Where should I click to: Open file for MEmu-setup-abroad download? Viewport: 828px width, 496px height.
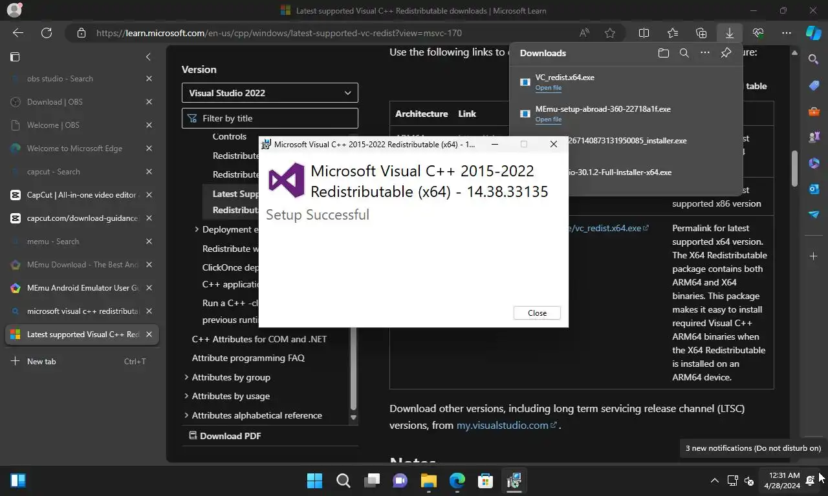[x=549, y=119]
